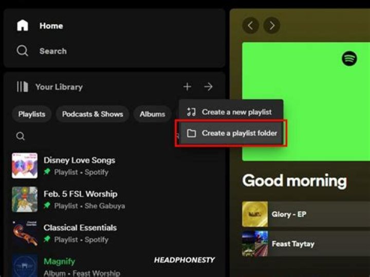The width and height of the screenshot is (370, 277).
Task: Click the Good morning heading
Action: coord(294,181)
